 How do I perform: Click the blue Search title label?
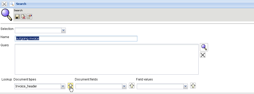pos(21,4)
